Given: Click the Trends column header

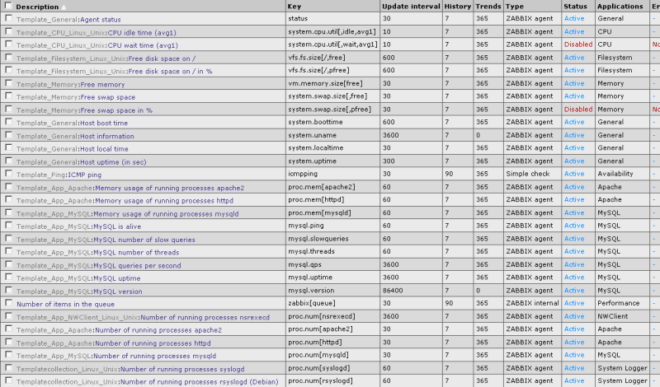Looking at the screenshot, I should pyautogui.click(x=488, y=7).
